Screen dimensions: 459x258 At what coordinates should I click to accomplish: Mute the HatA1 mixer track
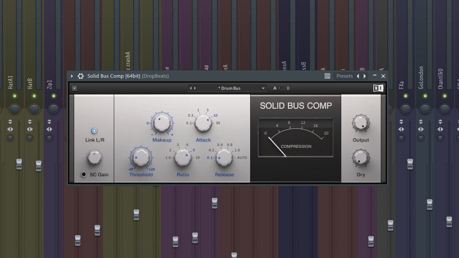point(15,96)
